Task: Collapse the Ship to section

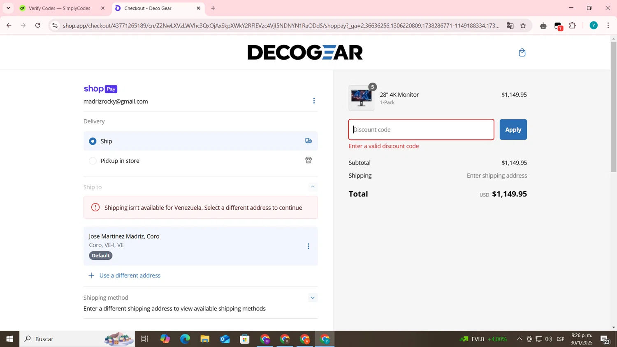Action: pyautogui.click(x=313, y=187)
